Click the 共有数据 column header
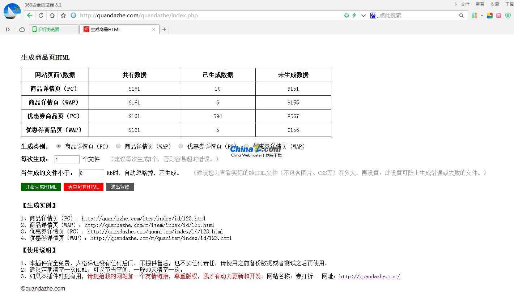Viewport: 514px width, 301px height. click(x=135, y=75)
